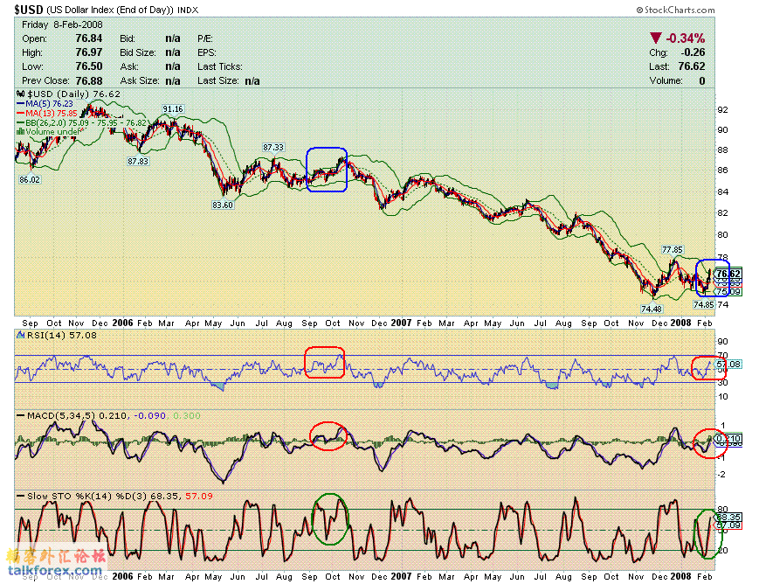Select the High value 76.97

pos(89,52)
